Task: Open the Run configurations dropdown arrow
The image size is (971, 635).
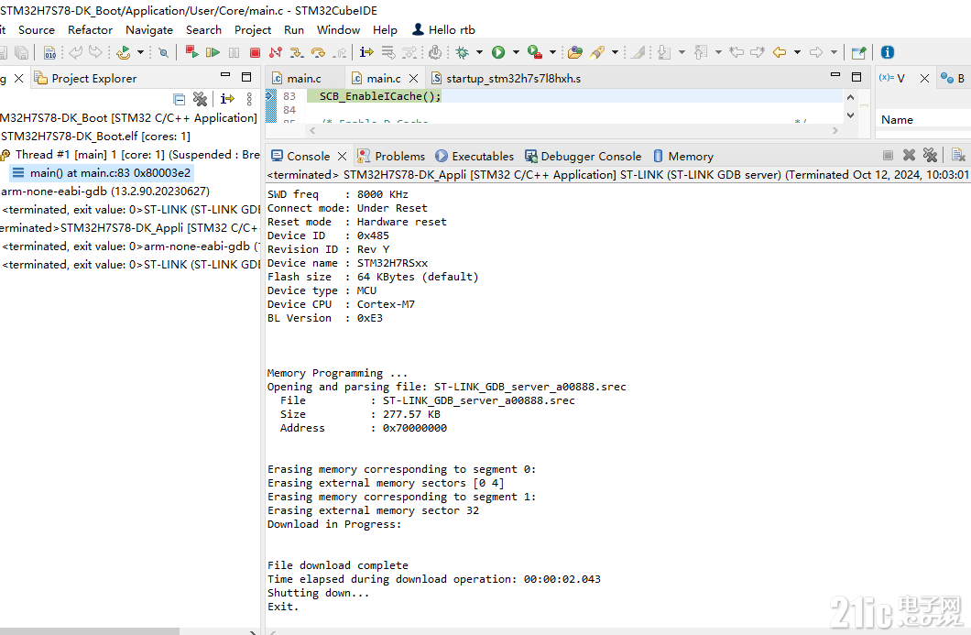Action: tap(516, 52)
